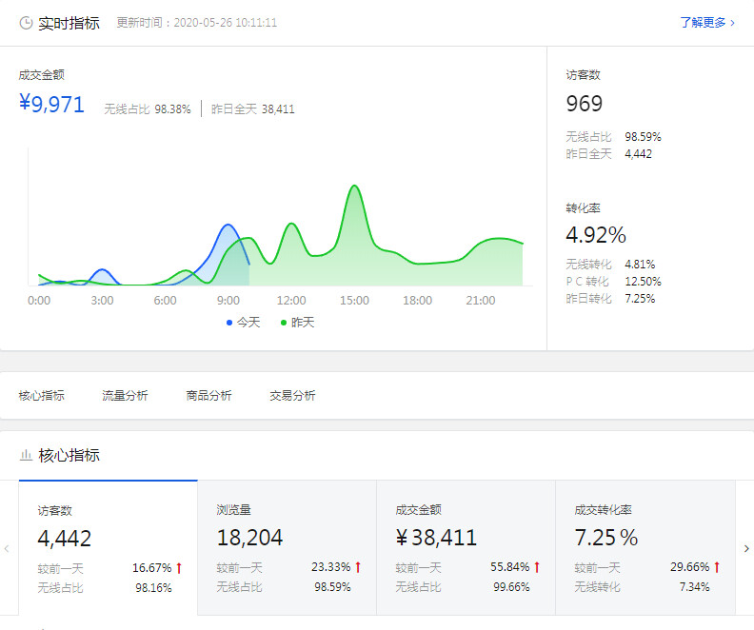Switch to the 商品分析 tab
Viewport: 754px width, 630px height.
click(208, 396)
